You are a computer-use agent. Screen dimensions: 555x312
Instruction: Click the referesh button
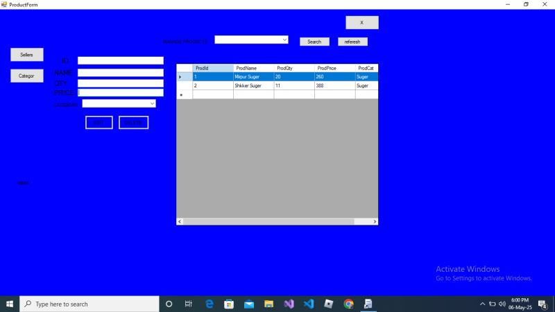coord(352,42)
